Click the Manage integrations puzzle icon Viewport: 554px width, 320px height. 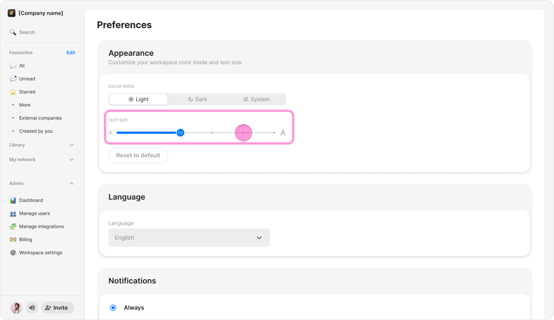13,227
